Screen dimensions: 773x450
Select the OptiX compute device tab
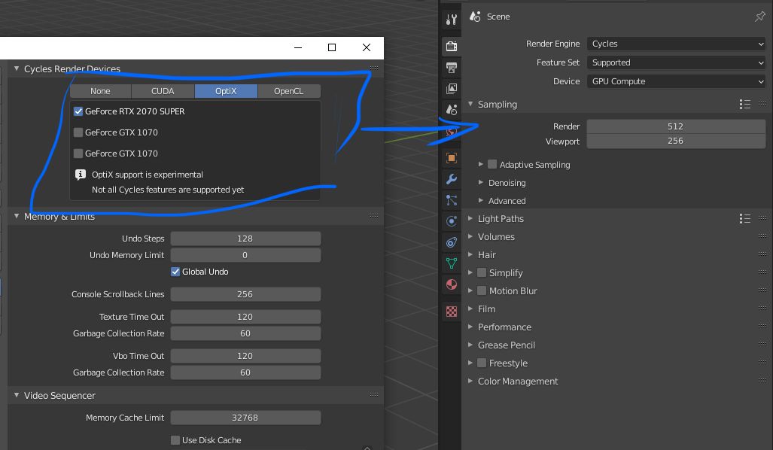(x=226, y=91)
